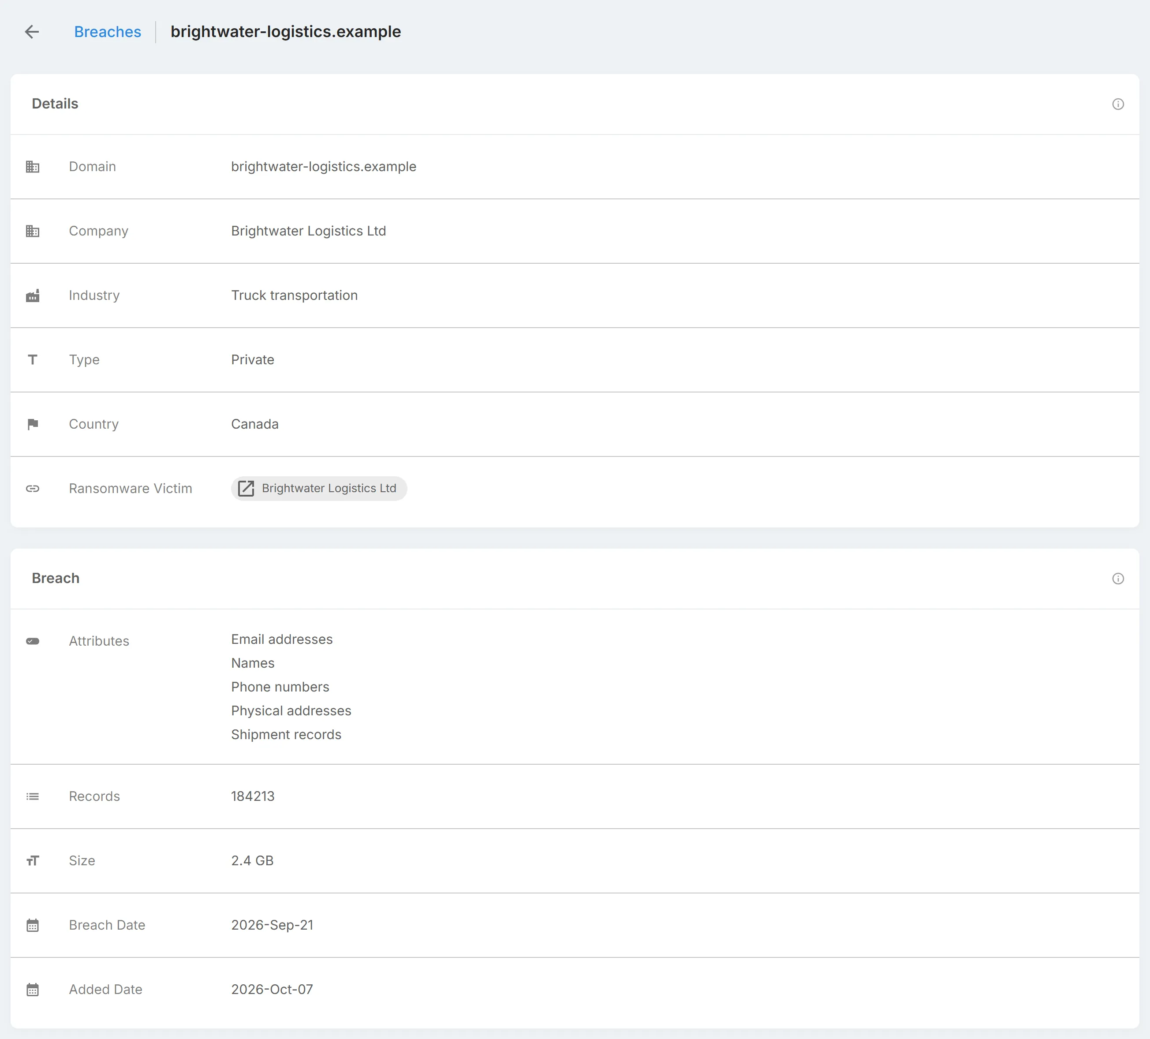Viewport: 1150px width, 1039px height.
Task: Select the Breach Date value 2026-Sep-21
Action: (x=272, y=925)
